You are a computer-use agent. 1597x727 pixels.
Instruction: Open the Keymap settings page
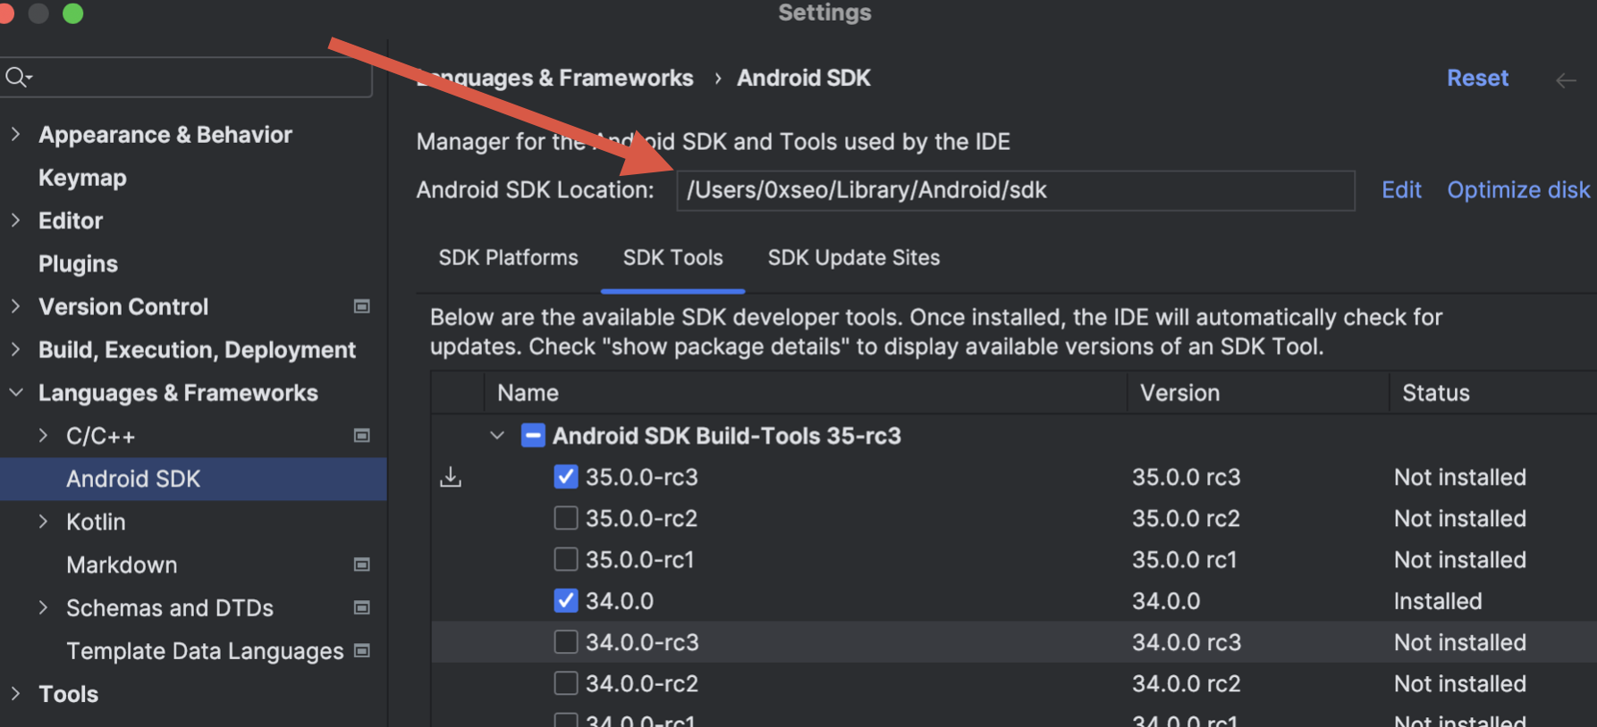coord(82,178)
